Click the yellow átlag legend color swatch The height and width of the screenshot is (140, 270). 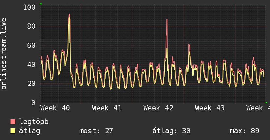click(13, 131)
